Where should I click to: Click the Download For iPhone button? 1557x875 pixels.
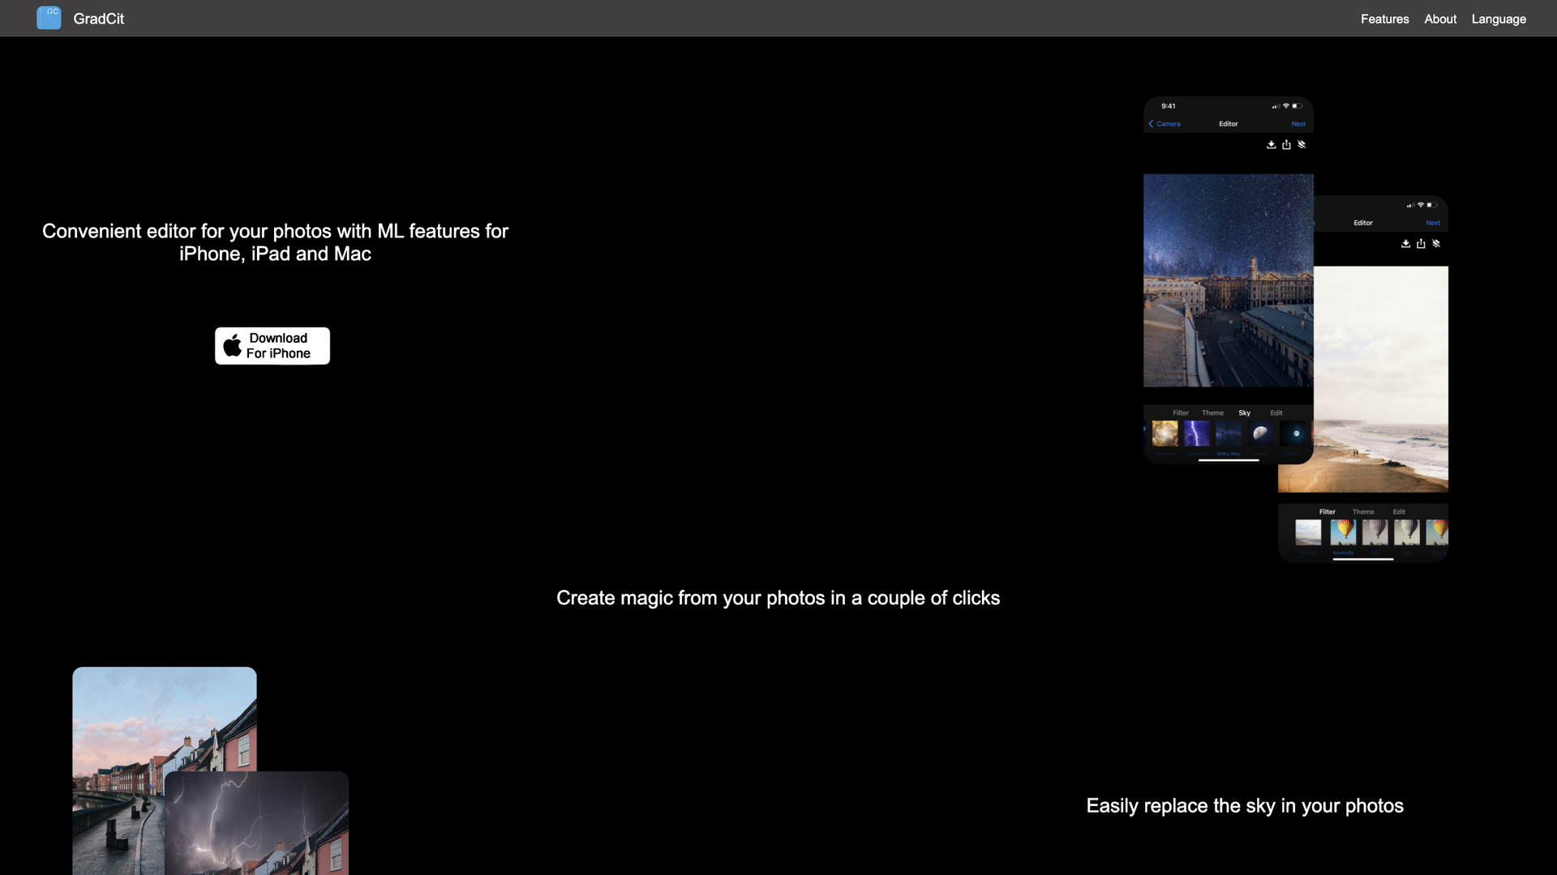click(272, 345)
